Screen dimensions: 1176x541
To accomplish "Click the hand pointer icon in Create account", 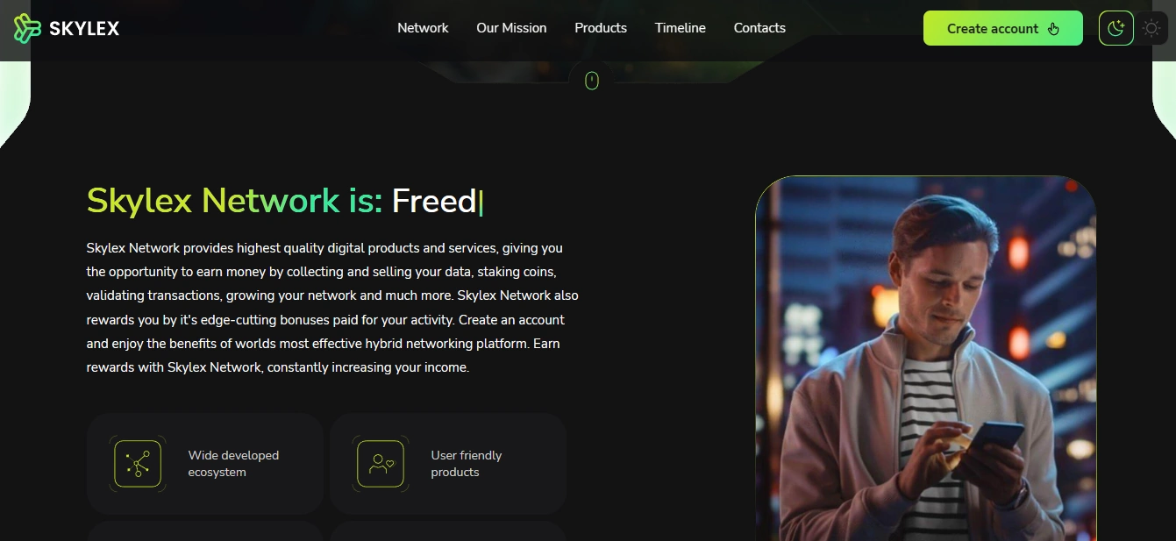I will [1053, 29].
